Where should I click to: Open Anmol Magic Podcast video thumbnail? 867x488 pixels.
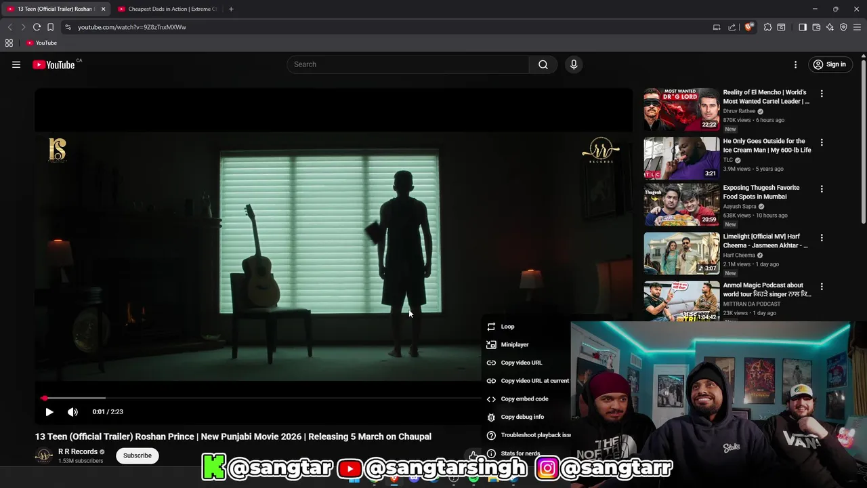tap(681, 301)
